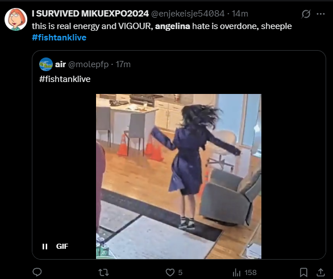Bookmark this tweet
The width and height of the screenshot is (333, 279).
point(303,272)
